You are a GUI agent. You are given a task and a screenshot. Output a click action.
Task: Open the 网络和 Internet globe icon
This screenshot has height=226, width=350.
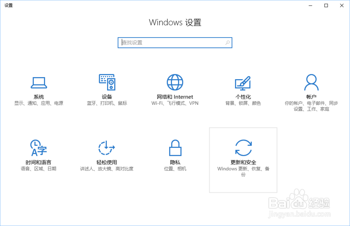[x=175, y=82]
